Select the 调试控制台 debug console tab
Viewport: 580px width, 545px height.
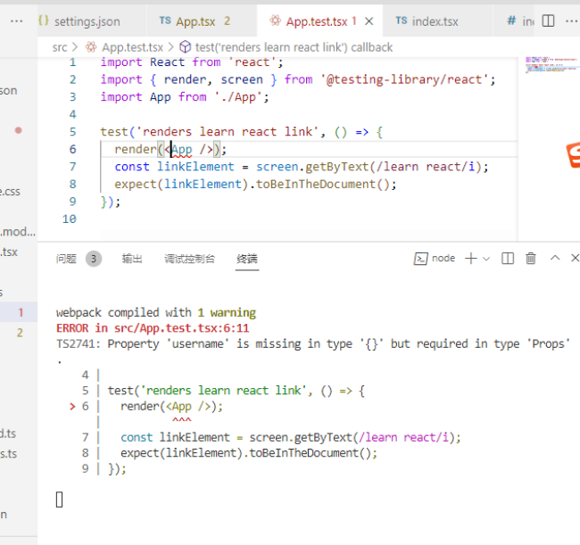(189, 259)
